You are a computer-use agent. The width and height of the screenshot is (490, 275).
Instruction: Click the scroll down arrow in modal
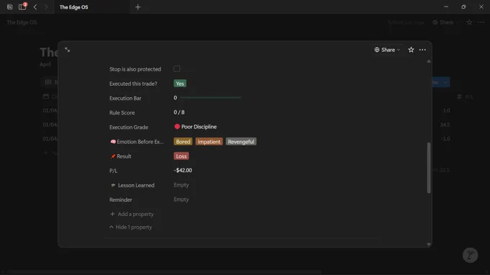429,245
